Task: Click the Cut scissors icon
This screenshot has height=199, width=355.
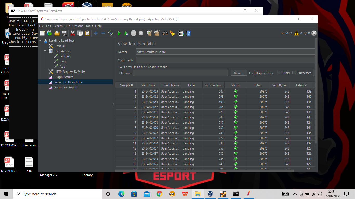Action: 73,33
